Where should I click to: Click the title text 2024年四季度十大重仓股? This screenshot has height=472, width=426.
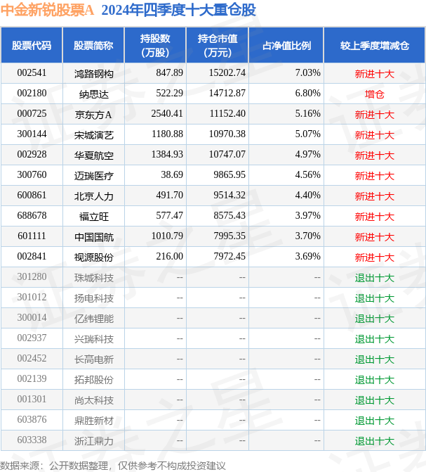pos(179,10)
